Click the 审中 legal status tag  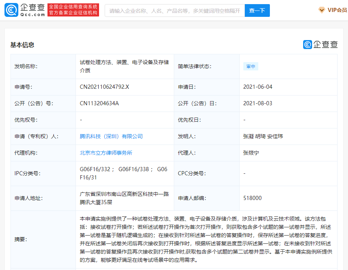[x=251, y=67]
